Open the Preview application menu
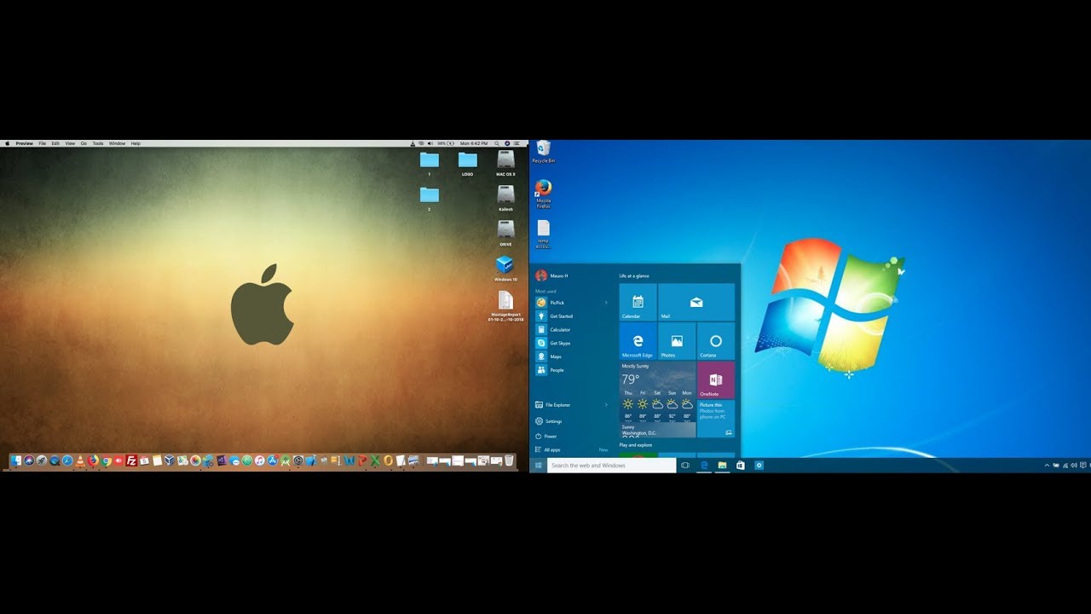 (24, 143)
